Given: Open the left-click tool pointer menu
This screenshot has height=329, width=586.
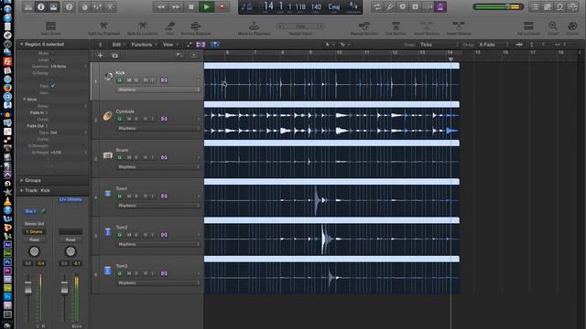Looking at the screenshot, I should tap(329, 45).
